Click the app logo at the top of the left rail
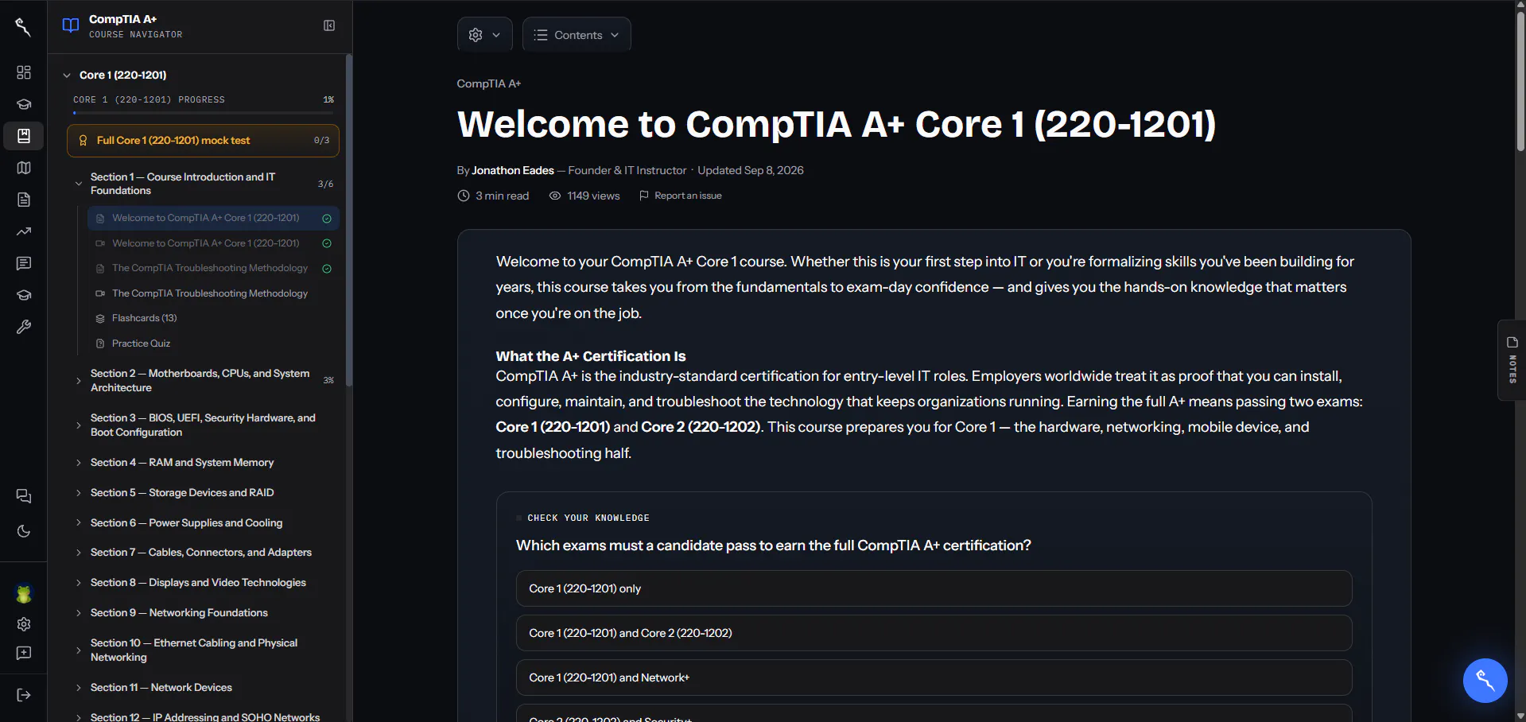The height and width of the screenshot is (722, 1526). [x=23, y=27]
